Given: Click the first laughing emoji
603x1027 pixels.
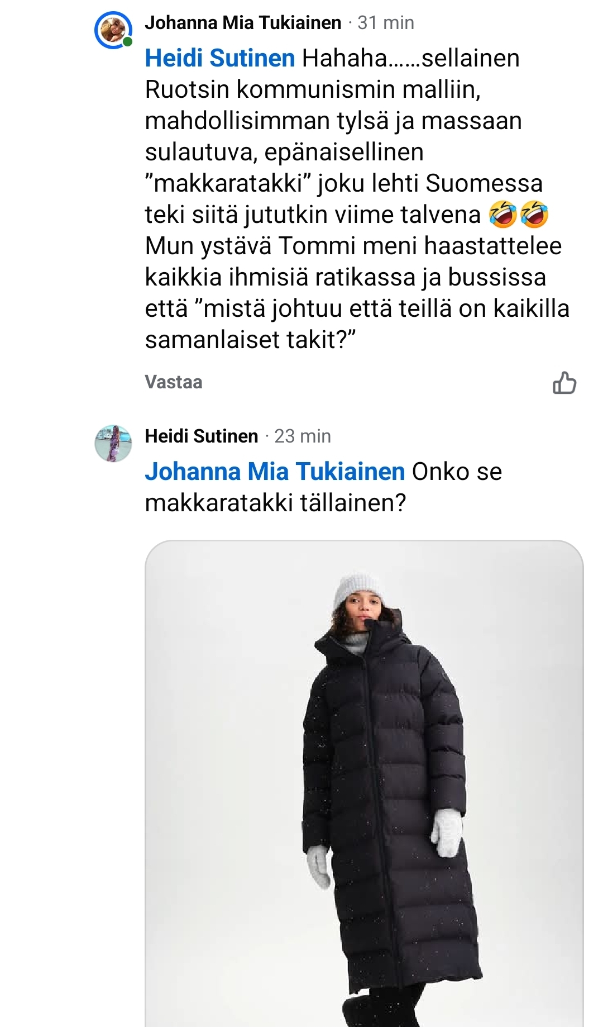Looking at the screenshot, I should click(x=502, y=215).
